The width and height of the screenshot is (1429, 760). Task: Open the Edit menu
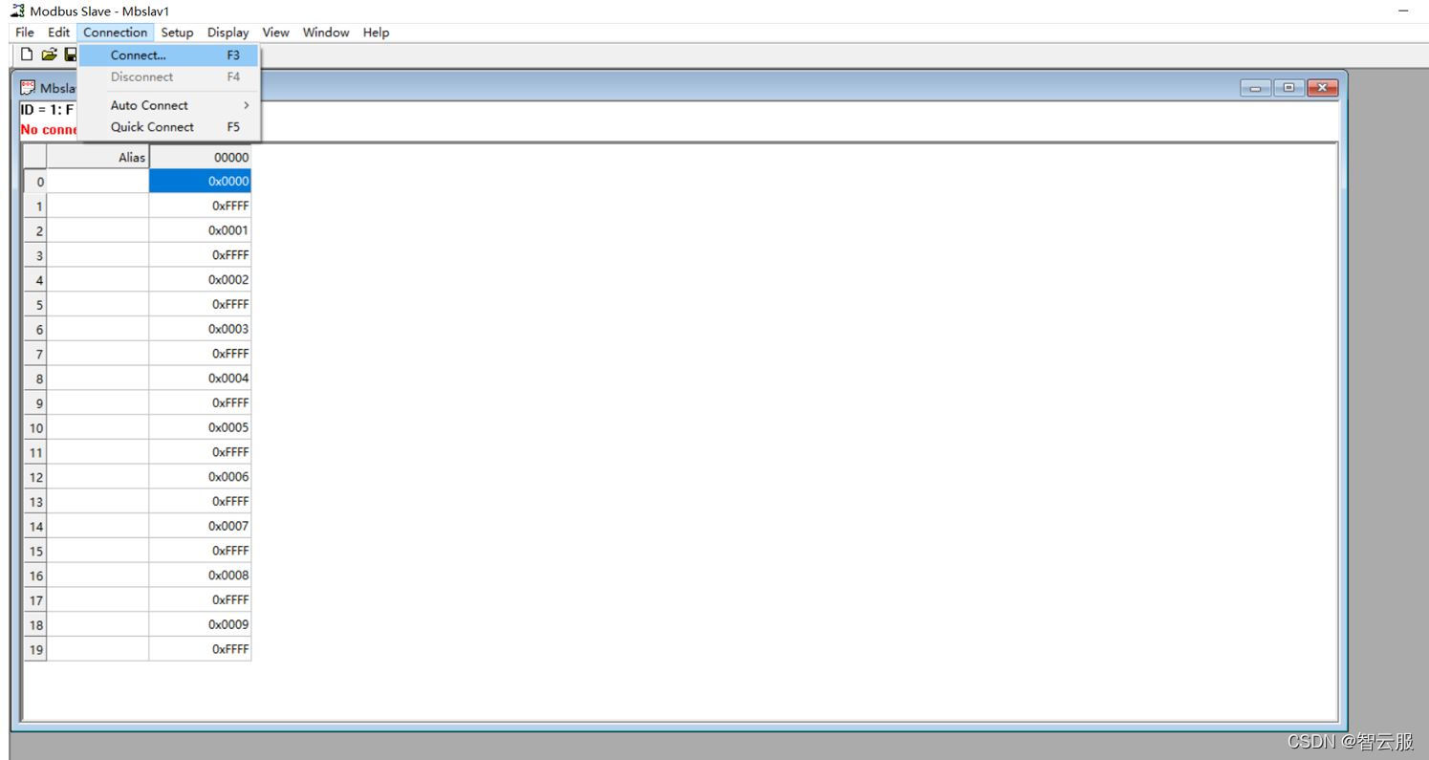tap(59, 33)
